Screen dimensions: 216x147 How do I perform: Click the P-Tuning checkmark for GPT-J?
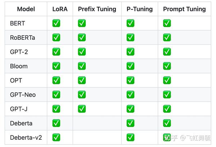(130, 109)
